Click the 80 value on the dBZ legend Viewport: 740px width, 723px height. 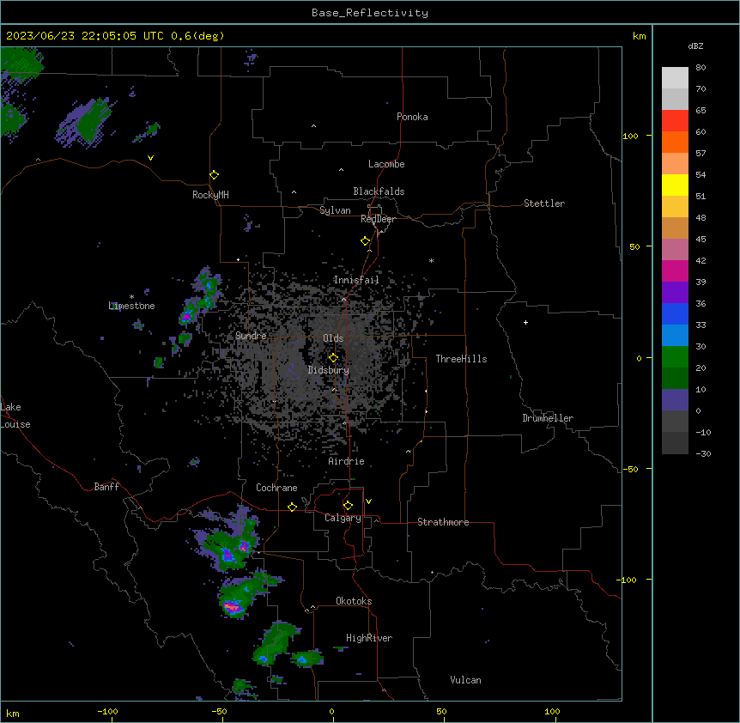coord(701,68)
